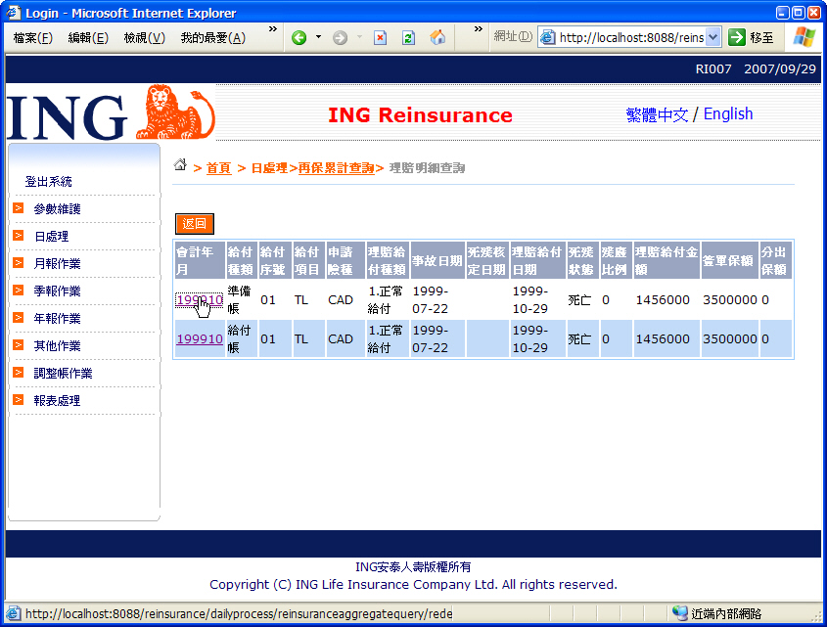Click the 2007/09/29 date text

point(779,69)
